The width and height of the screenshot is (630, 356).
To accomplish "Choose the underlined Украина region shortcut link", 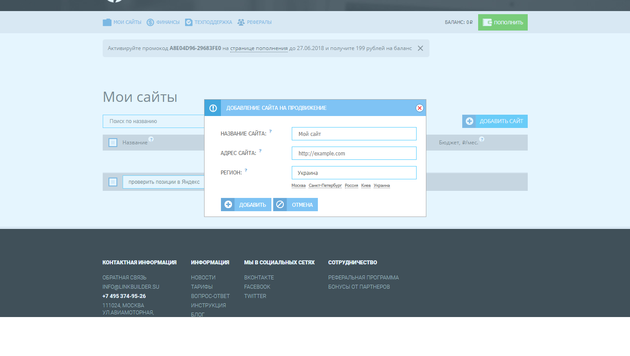I will point(382,186).
